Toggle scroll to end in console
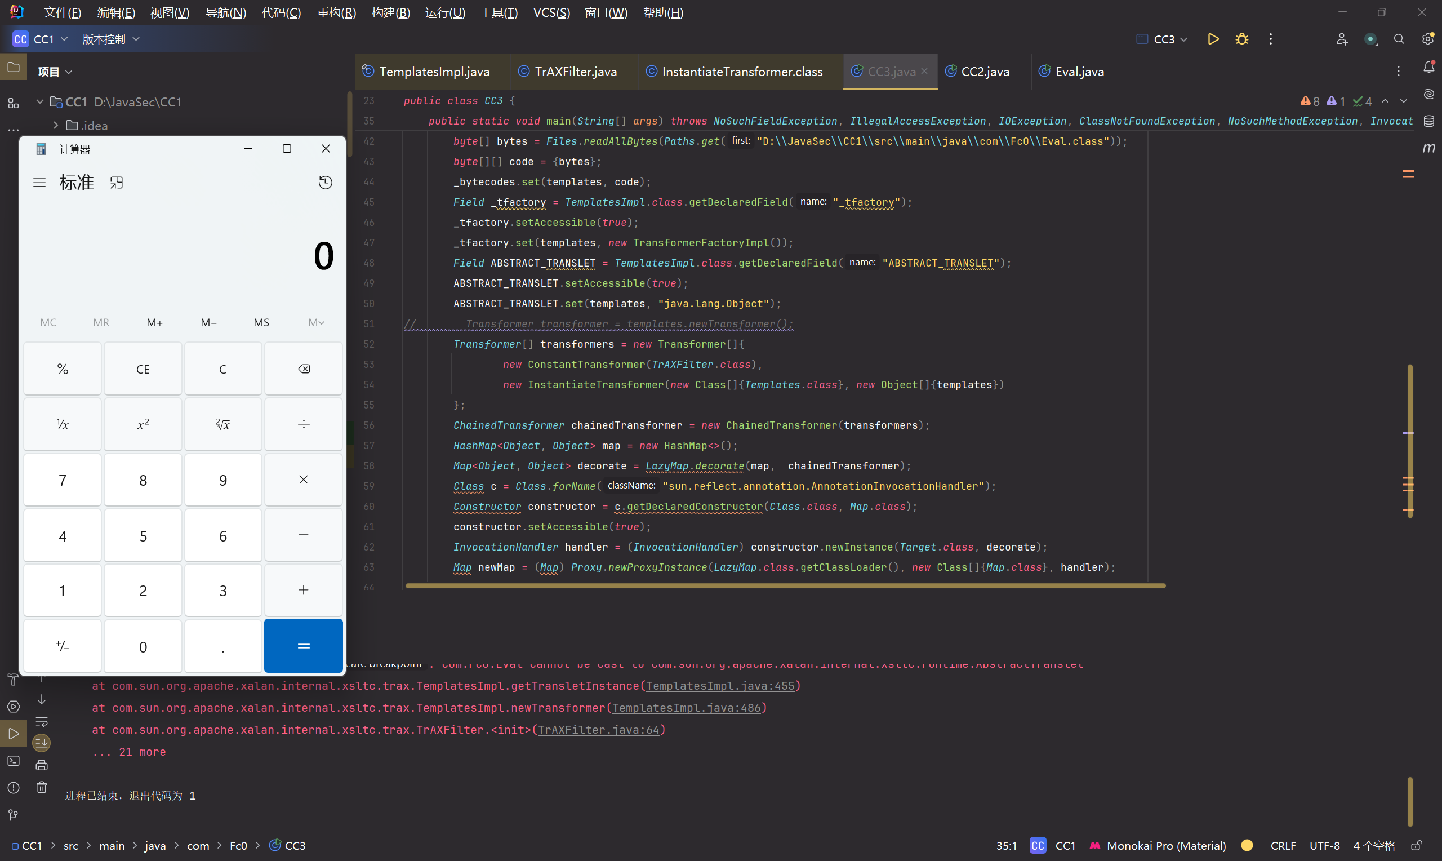 click(x=42, y=743)
